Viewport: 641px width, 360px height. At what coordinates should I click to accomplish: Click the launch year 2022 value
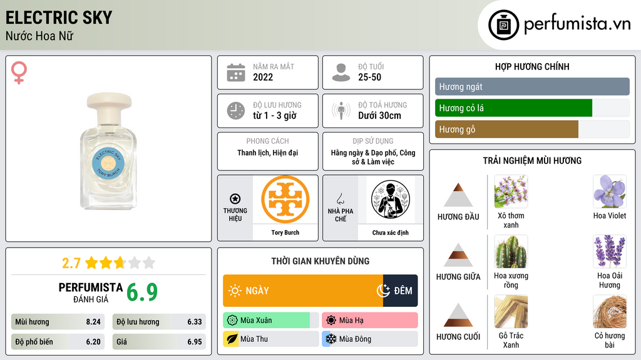[263, 77]
